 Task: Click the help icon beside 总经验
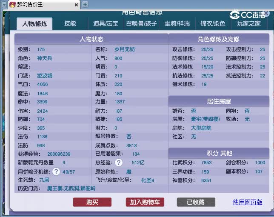(119, 163)
